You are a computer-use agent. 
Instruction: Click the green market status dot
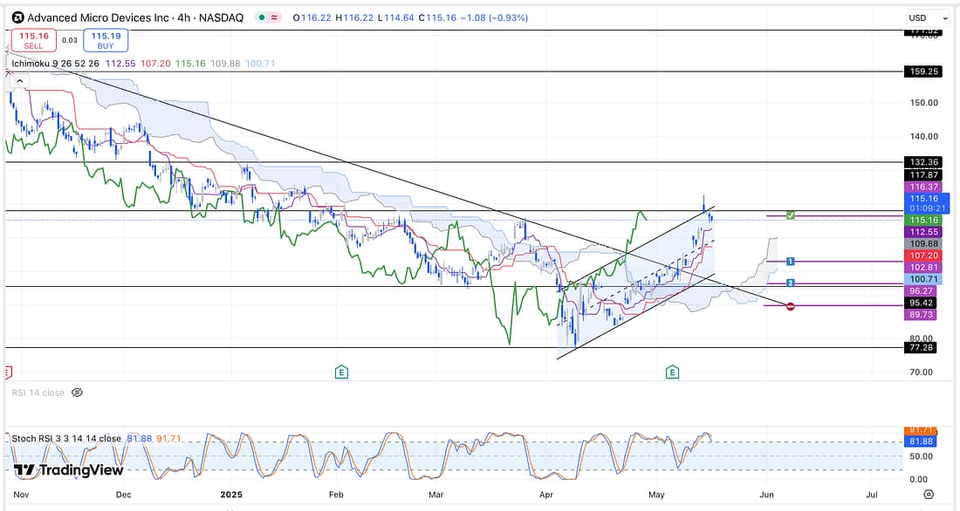click(x=263, y=17)
